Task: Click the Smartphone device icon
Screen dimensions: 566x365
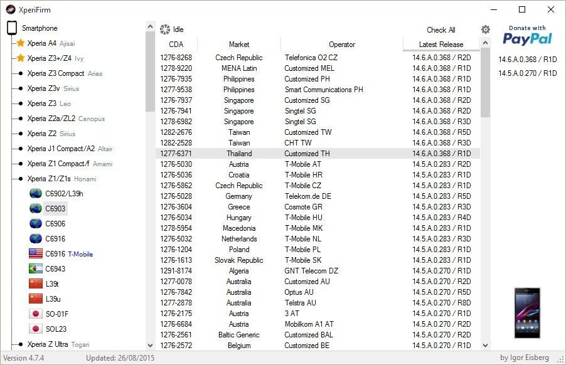Action: [x=12, y=28]
